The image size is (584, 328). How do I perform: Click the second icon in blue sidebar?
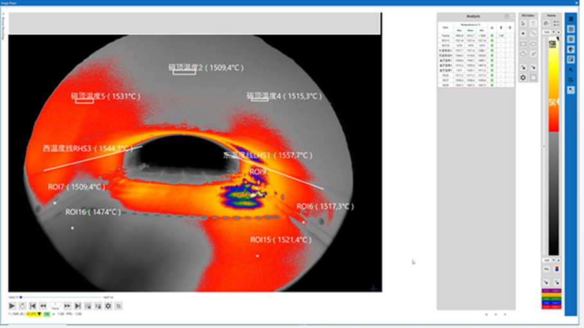(x=571, y=29)
